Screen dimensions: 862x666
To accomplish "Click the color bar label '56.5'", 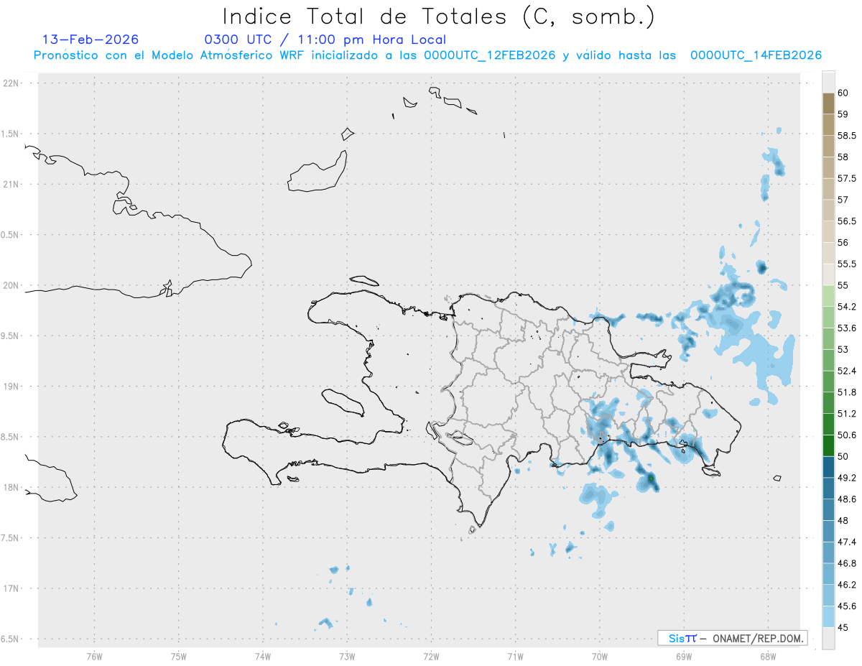I will coord(847,221).
